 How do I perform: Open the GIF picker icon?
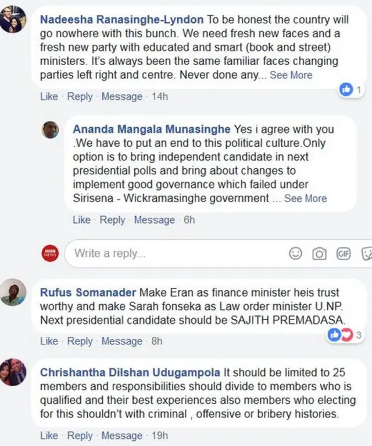pyautogui.click(x=343, y=254)
